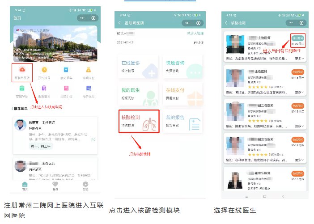
Task: Tap the hospital building banner image
Action: (x=55, y=44)
